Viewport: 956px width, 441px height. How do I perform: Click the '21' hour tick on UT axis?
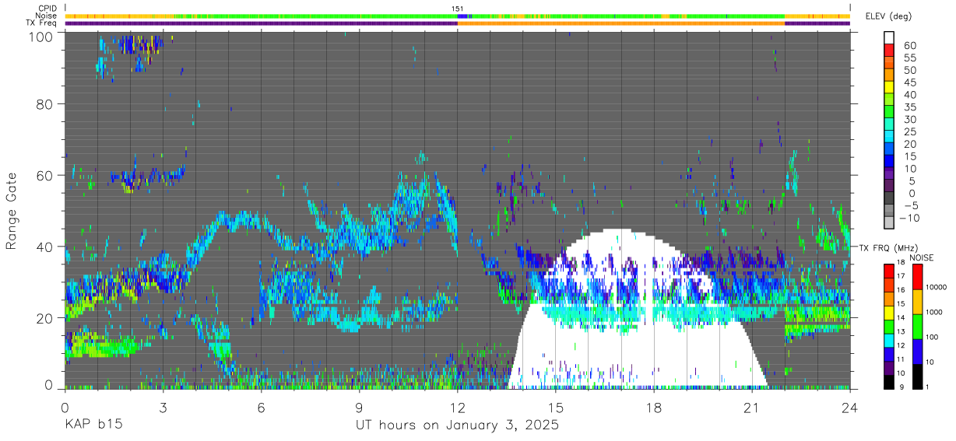pos(752,408)
